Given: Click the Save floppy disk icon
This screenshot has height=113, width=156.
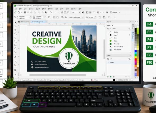Looking at the screenshot, I should tap(25, 12).
